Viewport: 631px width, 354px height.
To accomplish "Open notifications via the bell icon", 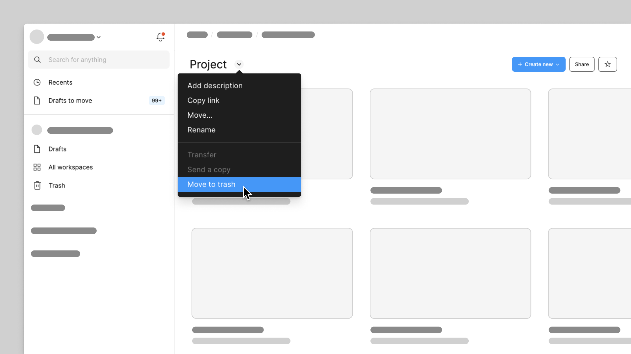I will click(x=160, y=37).
